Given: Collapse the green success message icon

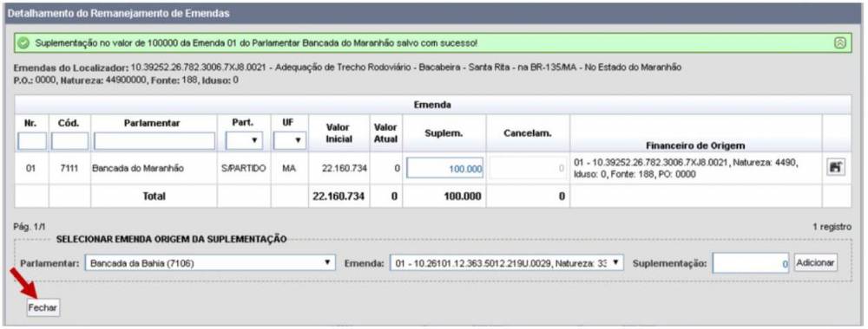Looking at the screenshot, I should tap(840, 42).
